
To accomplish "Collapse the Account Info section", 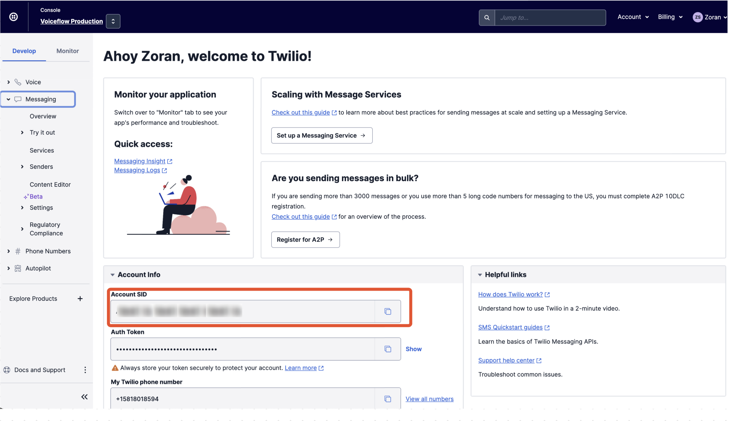I will coord(112,275).
